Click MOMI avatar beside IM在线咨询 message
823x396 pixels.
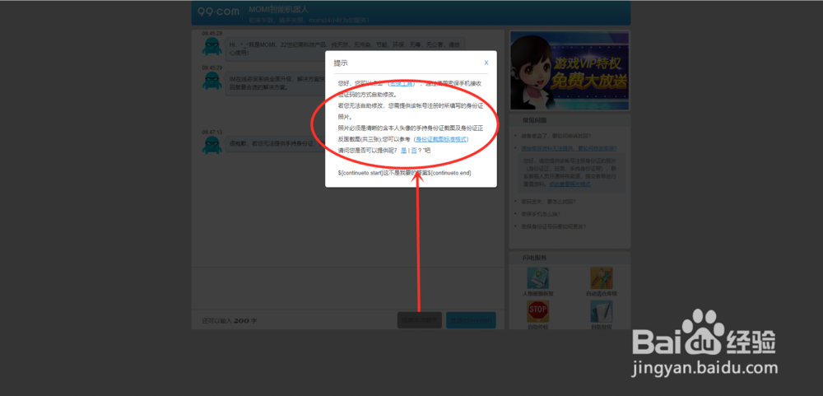tap(212, 81)
